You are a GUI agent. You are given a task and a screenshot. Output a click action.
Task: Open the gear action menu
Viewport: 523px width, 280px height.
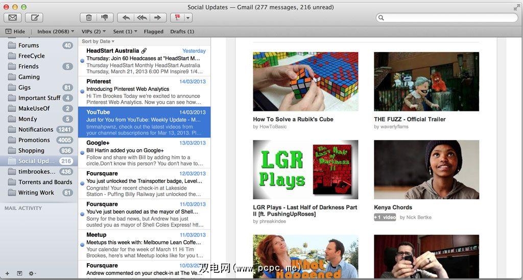pyautogui.click(x=32, y=273)
